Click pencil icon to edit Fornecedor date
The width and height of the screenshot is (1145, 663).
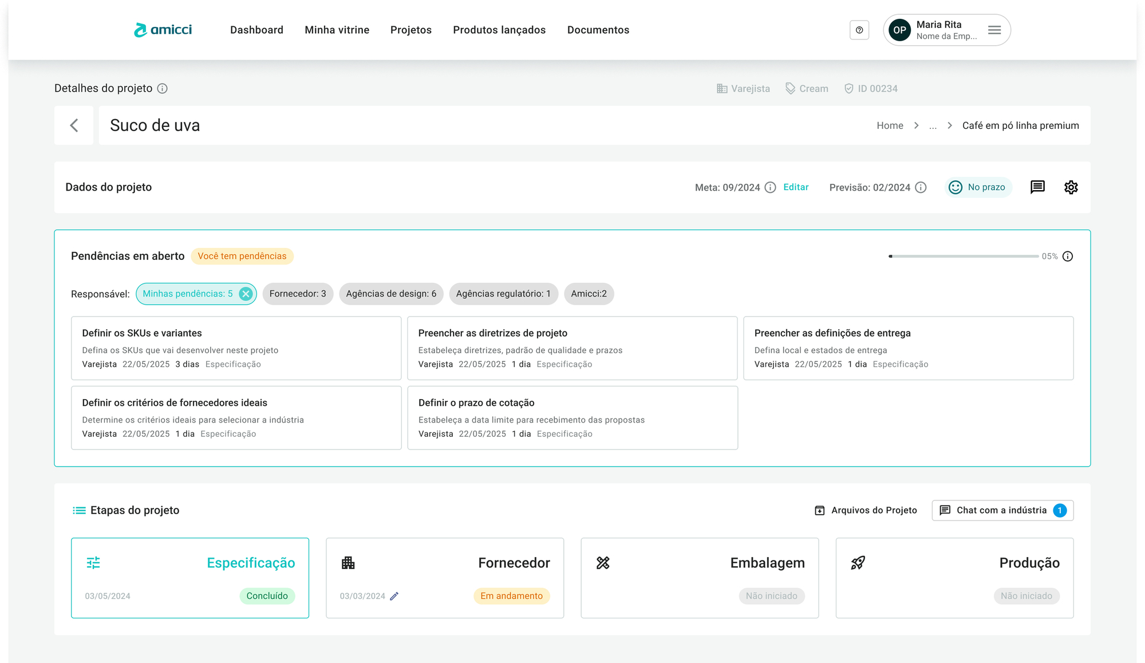pos(394,596)
